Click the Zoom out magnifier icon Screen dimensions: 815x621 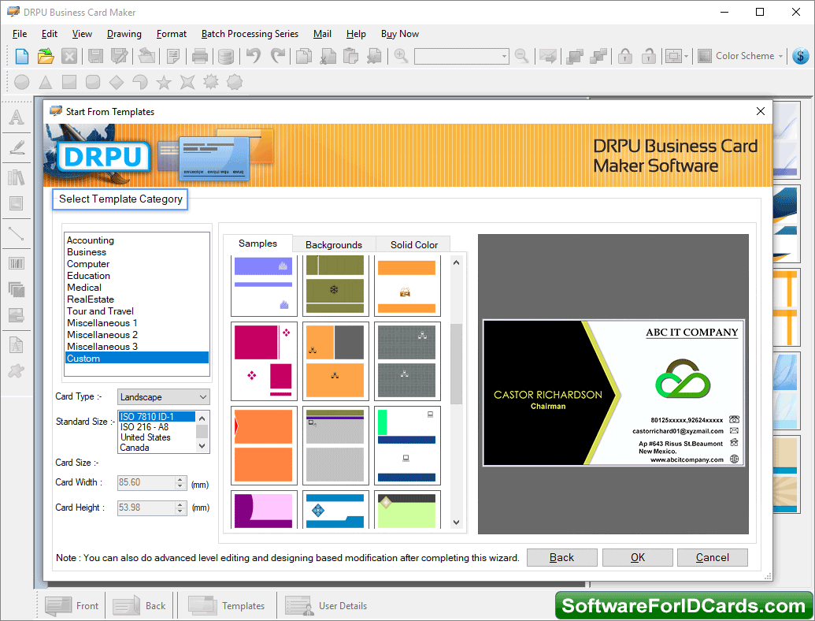(521, 55)
